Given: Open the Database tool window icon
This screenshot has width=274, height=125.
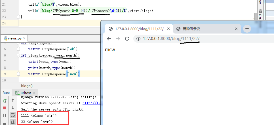Looking at the screenshot, I should [260, 11].
